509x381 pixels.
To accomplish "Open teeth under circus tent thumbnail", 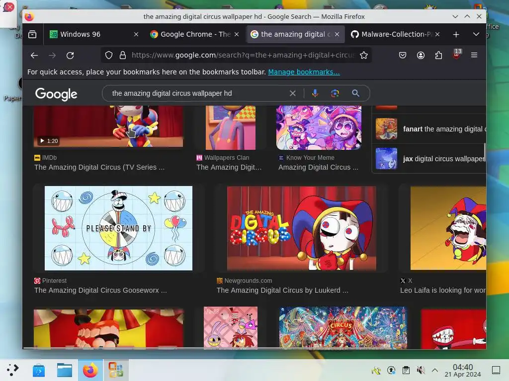I will coord(108,328).
